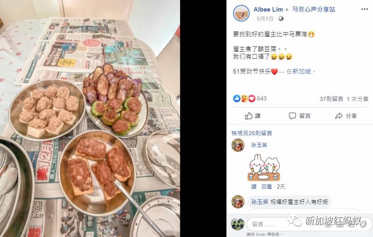Viewport: 373px width, 237px height.
Task: Click the 在新加坡 location link
Action: pos(298,72)
